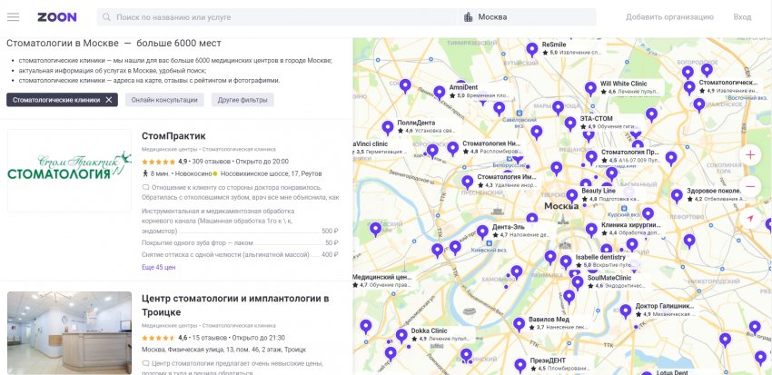
Task: Select the Will White Clinic map pin
Action: [590, 87]
